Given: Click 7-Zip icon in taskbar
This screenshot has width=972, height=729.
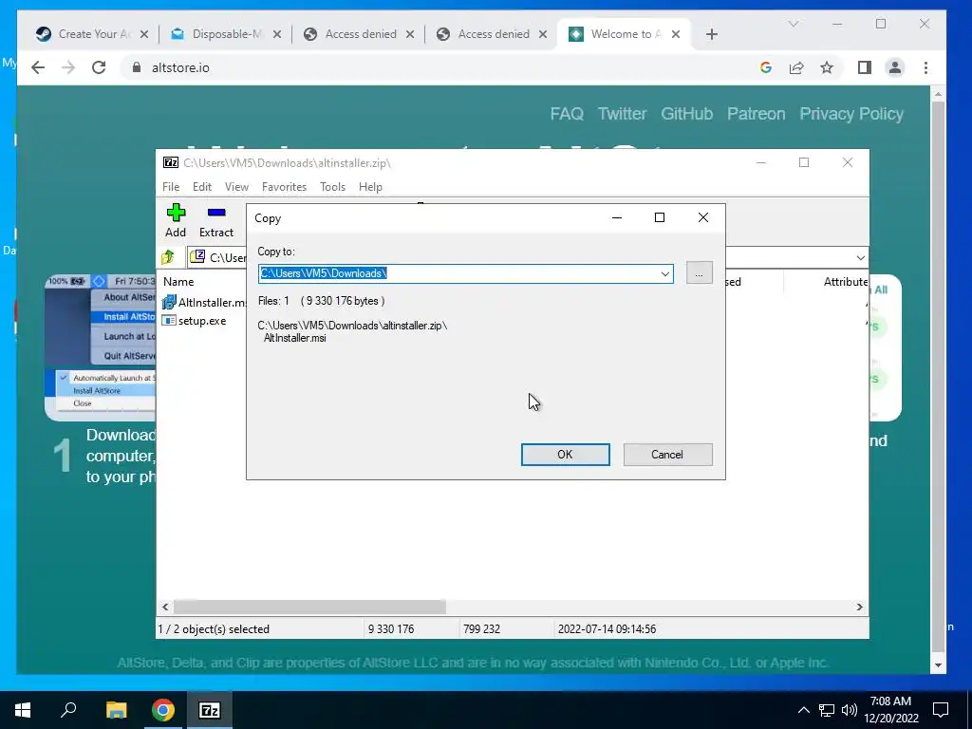Looking at the screenshot, I should coord(210,710).
